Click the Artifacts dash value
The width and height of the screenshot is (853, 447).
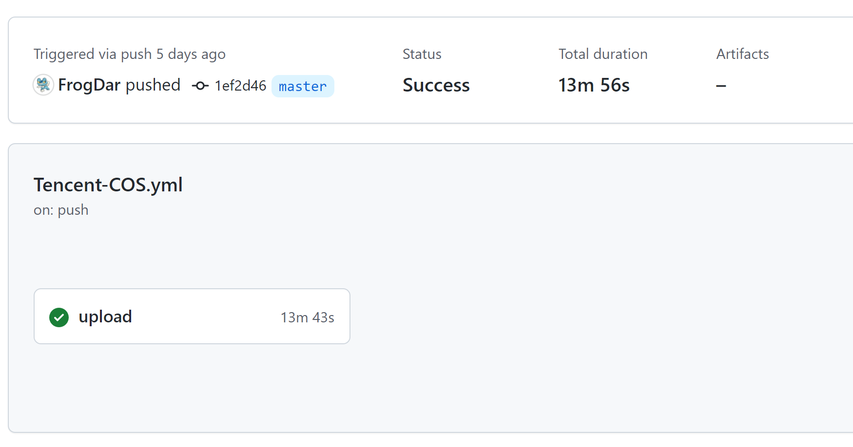[x=721, y=86]
